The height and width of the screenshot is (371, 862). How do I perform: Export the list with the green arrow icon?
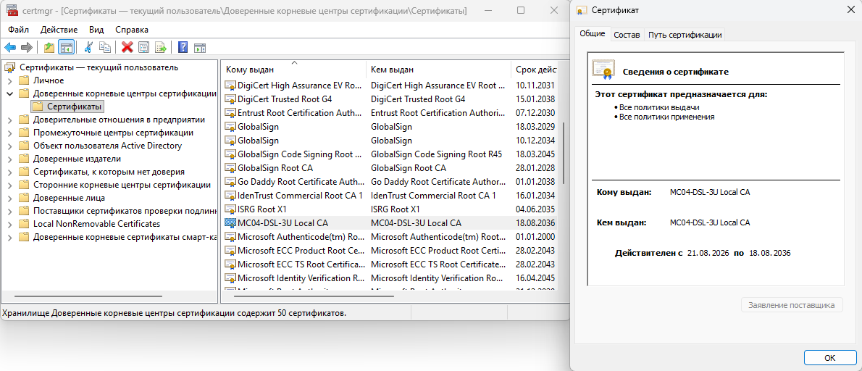(x=161, y=47)
